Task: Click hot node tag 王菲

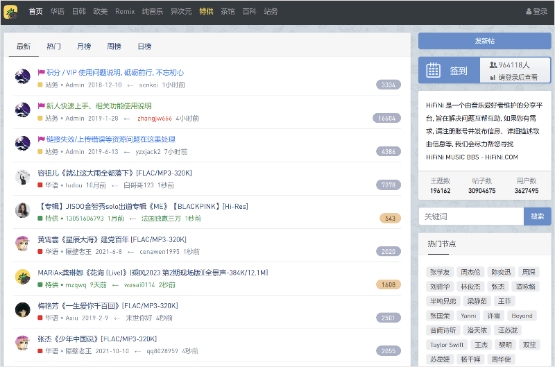Action: click(504, 301)
